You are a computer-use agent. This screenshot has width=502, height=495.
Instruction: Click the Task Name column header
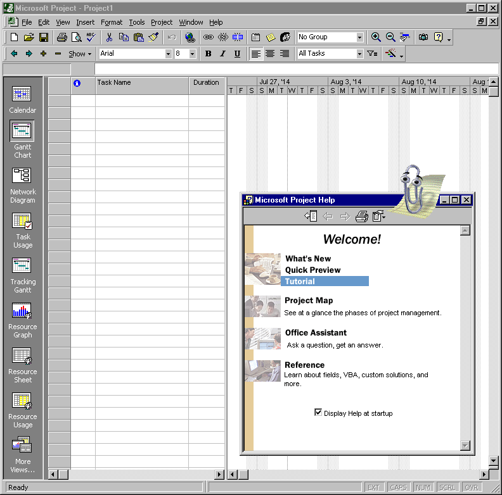click(x=142, y=85)
